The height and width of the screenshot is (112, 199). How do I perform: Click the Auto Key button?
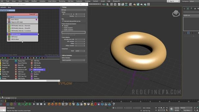pos(177,108)
